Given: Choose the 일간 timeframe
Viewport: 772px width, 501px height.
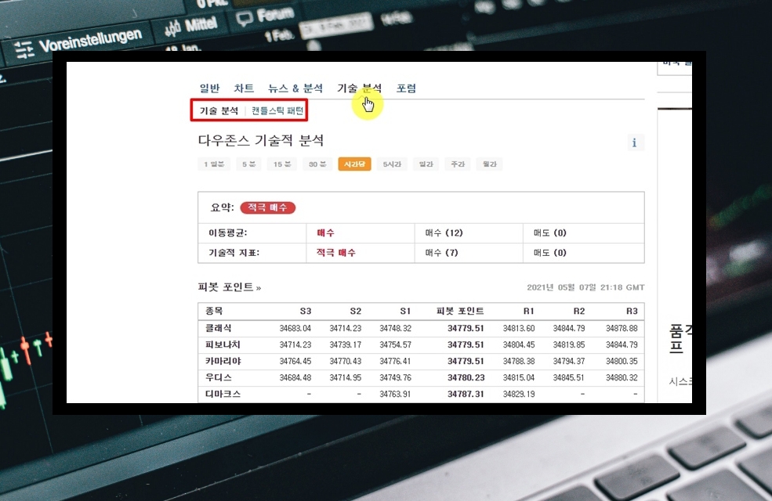Looking at the screenshot, I should (x=426, y=164).
